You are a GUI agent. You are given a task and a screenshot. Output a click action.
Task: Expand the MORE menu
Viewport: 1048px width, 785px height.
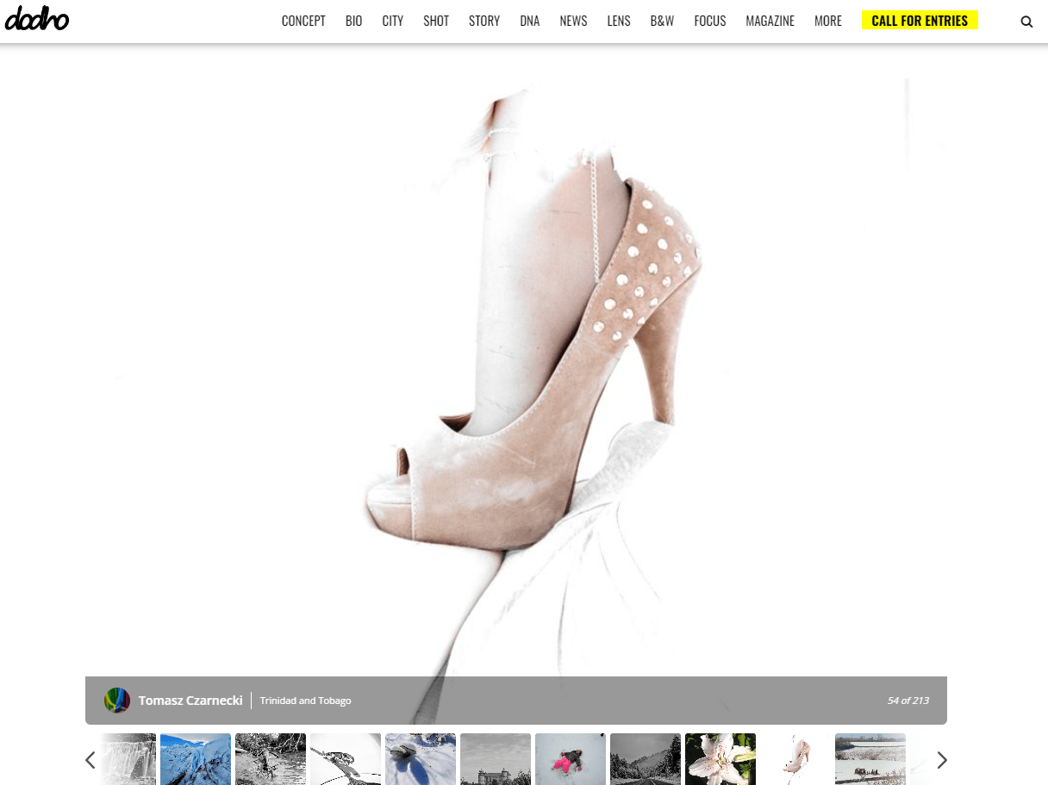coord(828,21)
